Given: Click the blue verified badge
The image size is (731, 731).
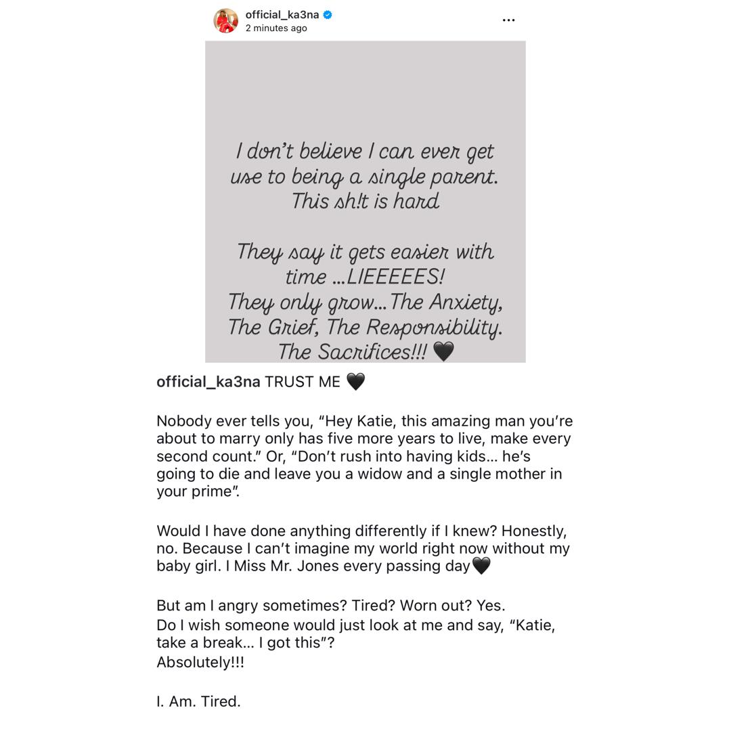Looking at the screenshot, I should coord(328,14).
